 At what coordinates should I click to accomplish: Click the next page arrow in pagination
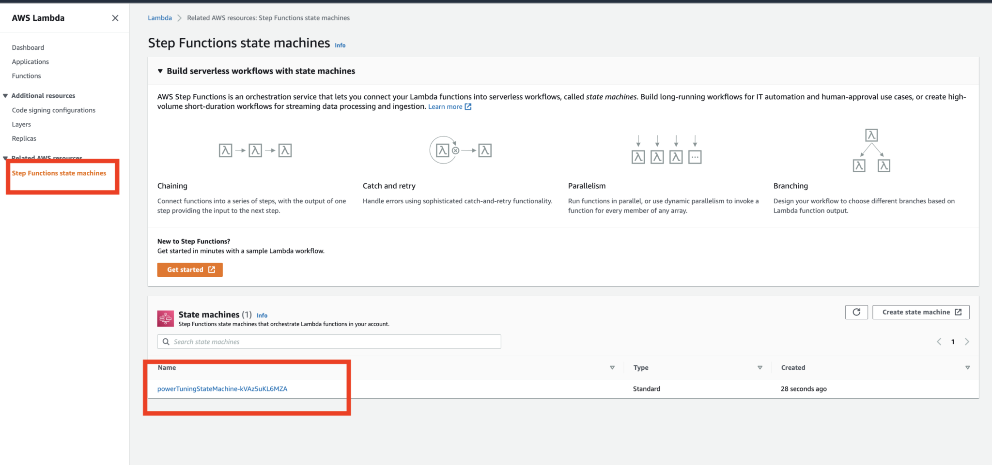tap(967, 341)
